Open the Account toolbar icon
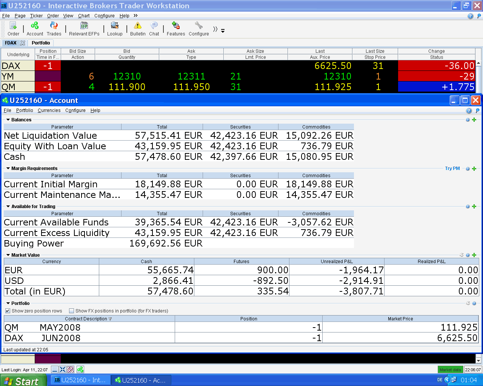The height and width of the screenshot is (386, 483). 35,29
